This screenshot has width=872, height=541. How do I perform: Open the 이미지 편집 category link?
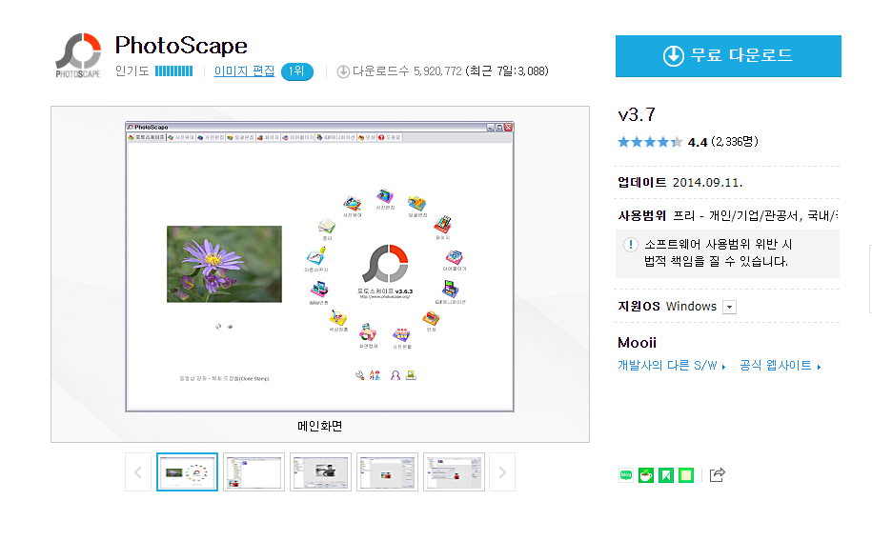click(x=244, y=71)
